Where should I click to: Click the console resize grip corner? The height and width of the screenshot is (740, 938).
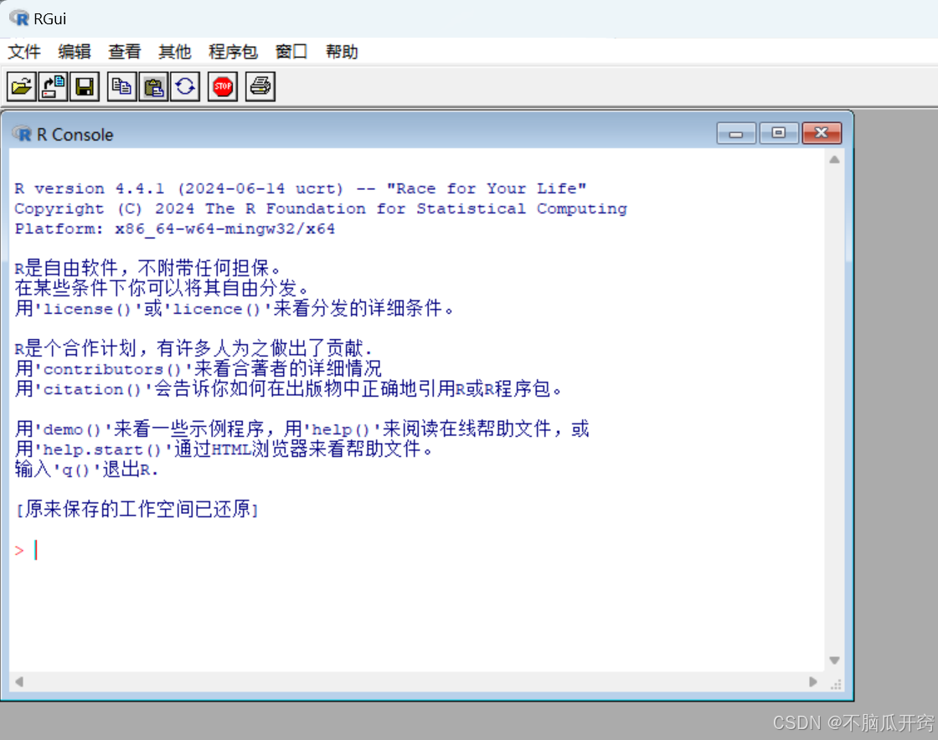(836, 684)
